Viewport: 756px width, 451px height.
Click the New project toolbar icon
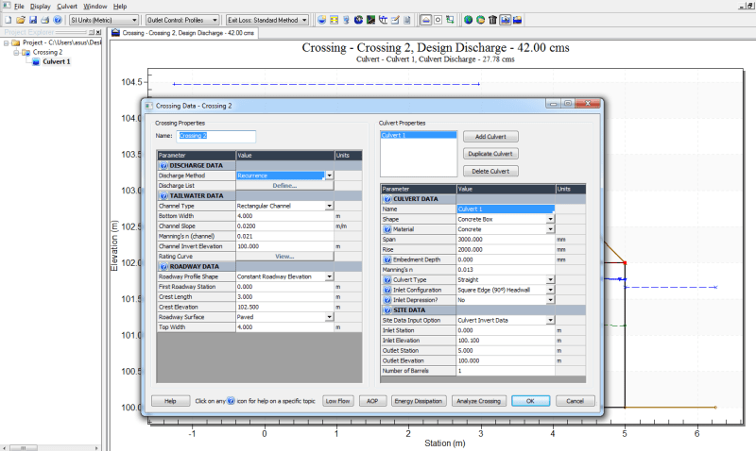coord(9,20)
